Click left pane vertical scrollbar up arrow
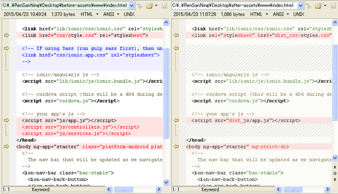The height and width of the screenshot is (194, 338). [x=166, y=22]
